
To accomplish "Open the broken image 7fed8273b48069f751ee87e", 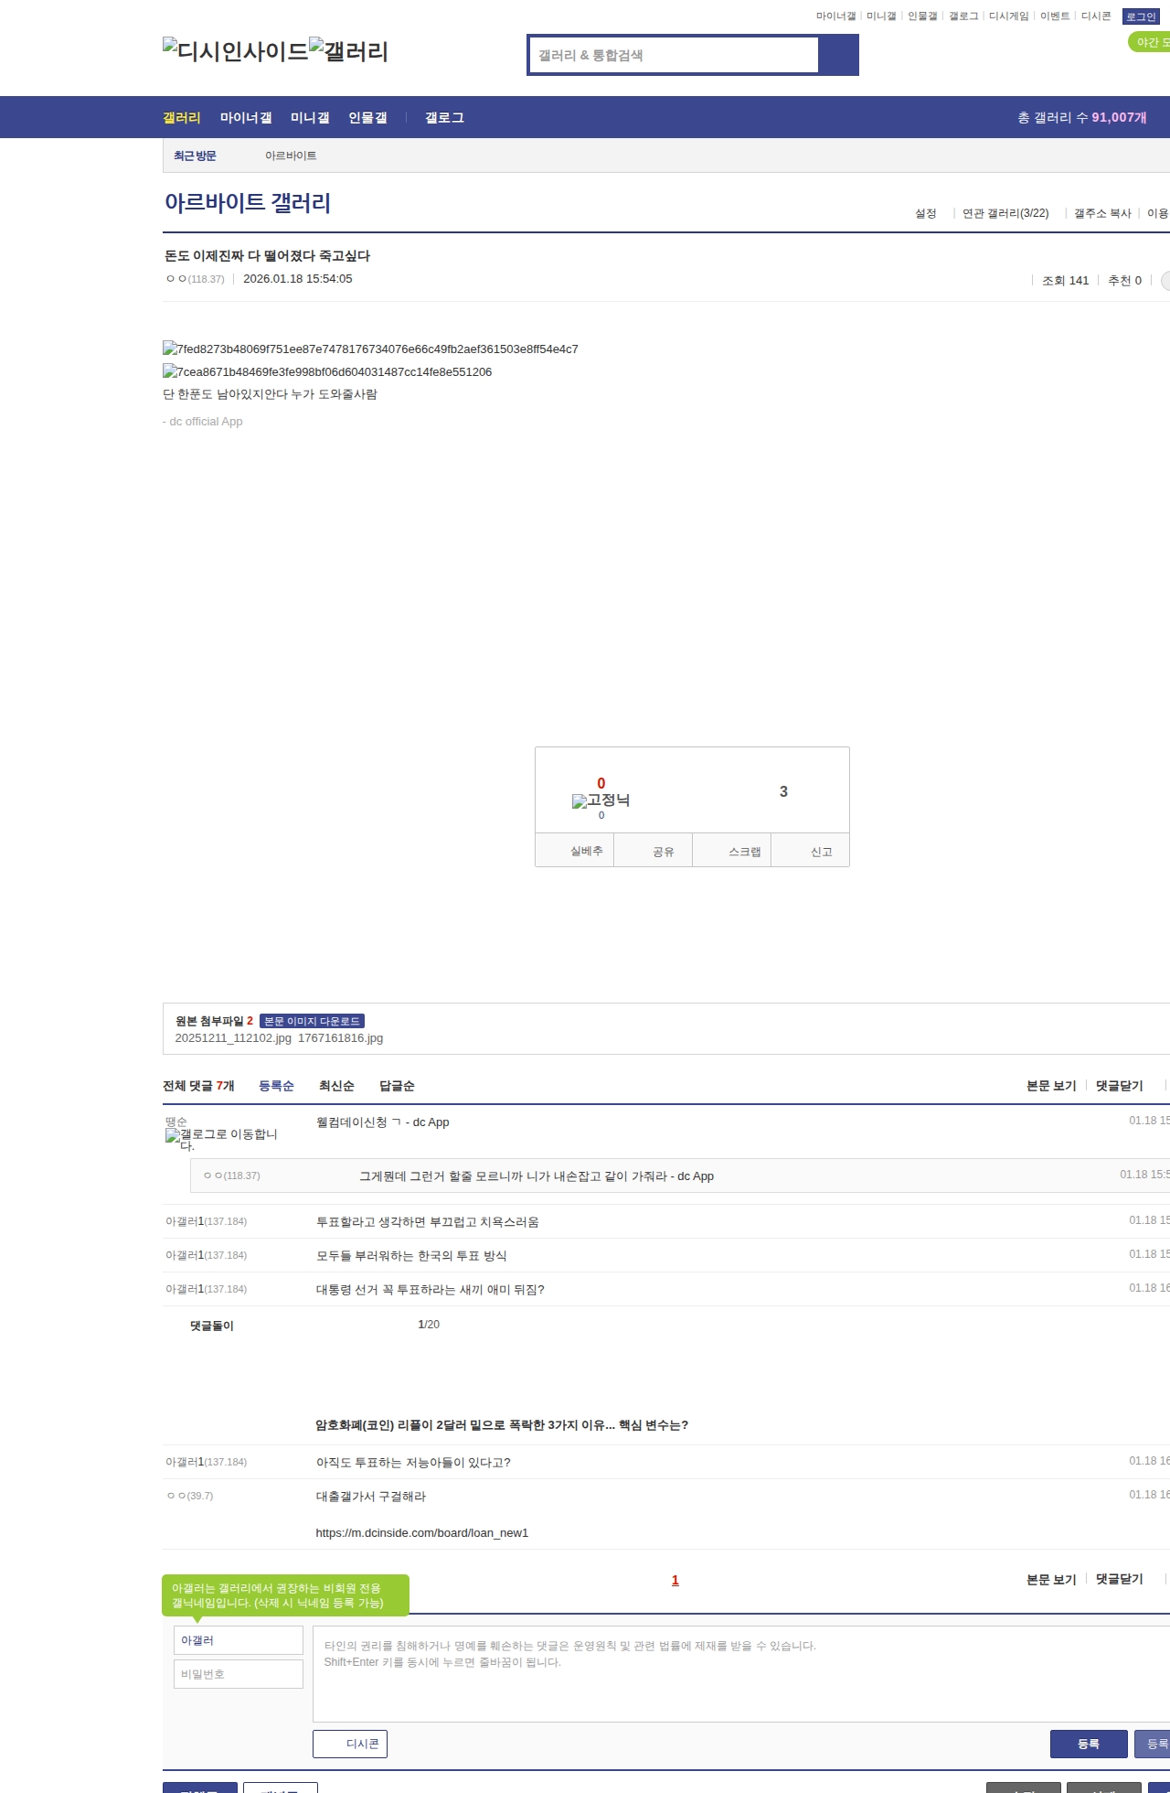I will (x=370, y=349).
